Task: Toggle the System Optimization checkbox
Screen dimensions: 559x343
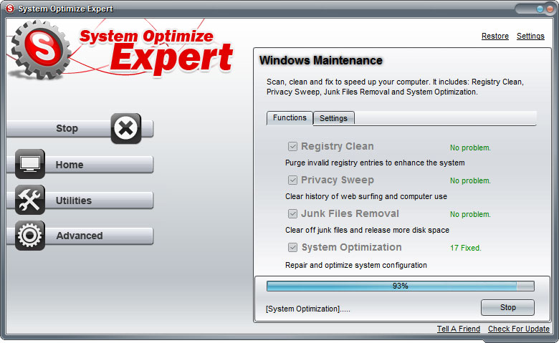Action: pyautogui.click(x=292, y=247)
